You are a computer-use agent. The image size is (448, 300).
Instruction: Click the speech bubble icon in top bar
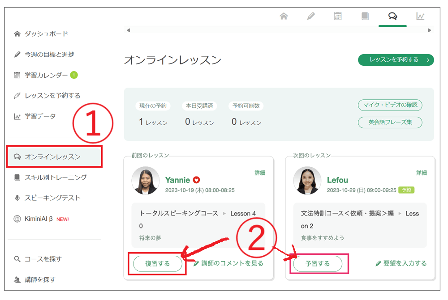point(392,16)
